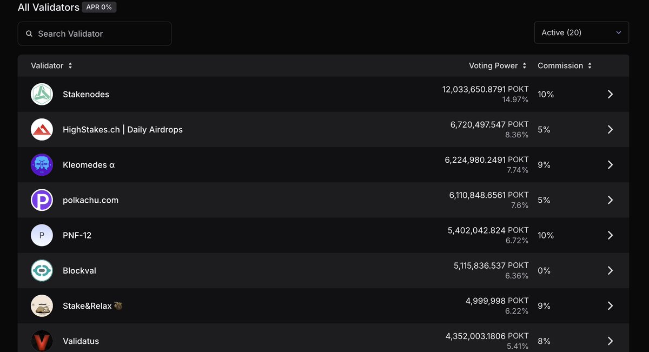Click the 14.97% voting share
Screen dimensions: 649x352
click(x=515, y=99)
